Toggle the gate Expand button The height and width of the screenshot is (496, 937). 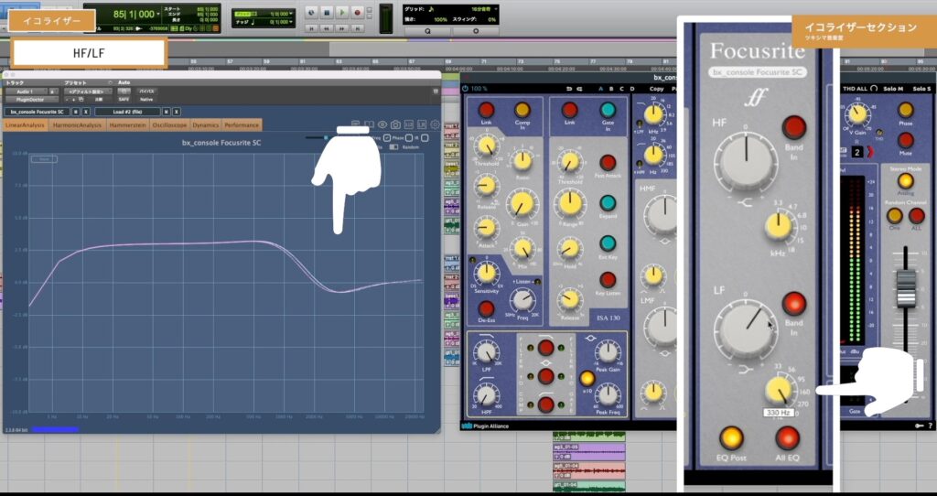(608, 203)
